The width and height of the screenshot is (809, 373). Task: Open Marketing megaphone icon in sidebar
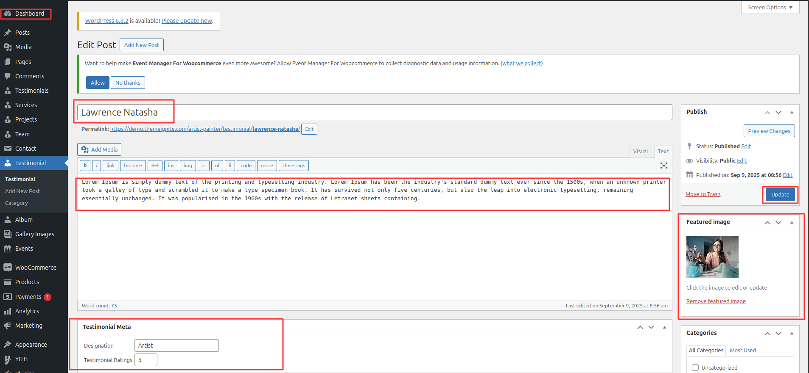[8, 326]
